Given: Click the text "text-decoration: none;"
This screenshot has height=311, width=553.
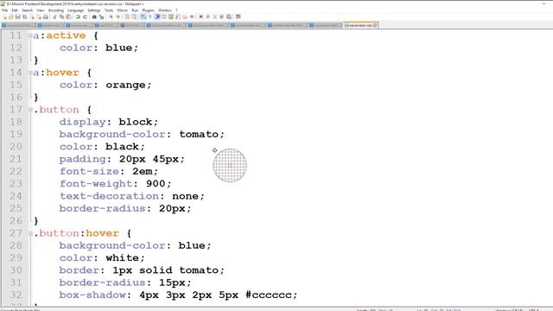Looking at the screenshot, I should tap(132, 196).
